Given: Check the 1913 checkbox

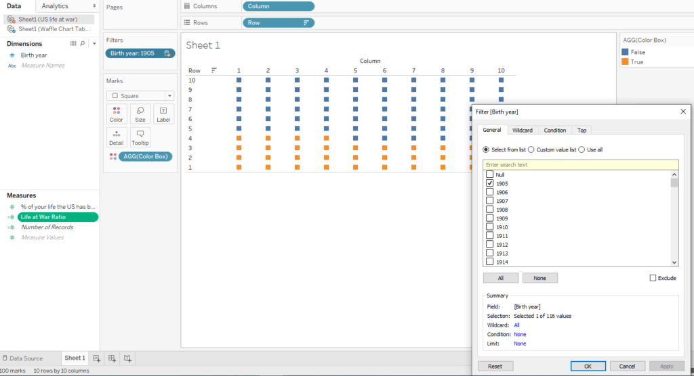Looking at the screenshot, I should tap(489, 253).
